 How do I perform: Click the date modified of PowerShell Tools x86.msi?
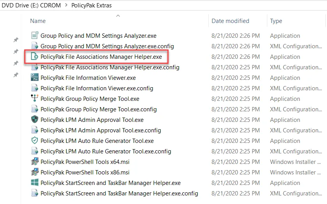click(x=236, y=172)
